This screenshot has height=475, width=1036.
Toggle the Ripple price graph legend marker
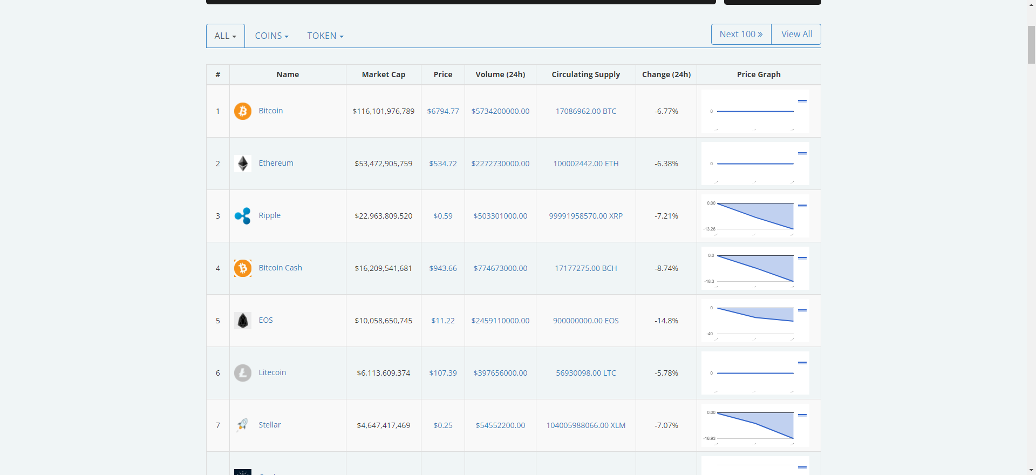[802, 206]
